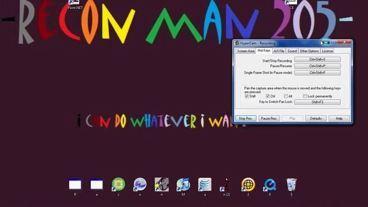Viewport: 368px width, 207px height.
Task: Select the Hot Keys tab
Action: pos(264,51)
